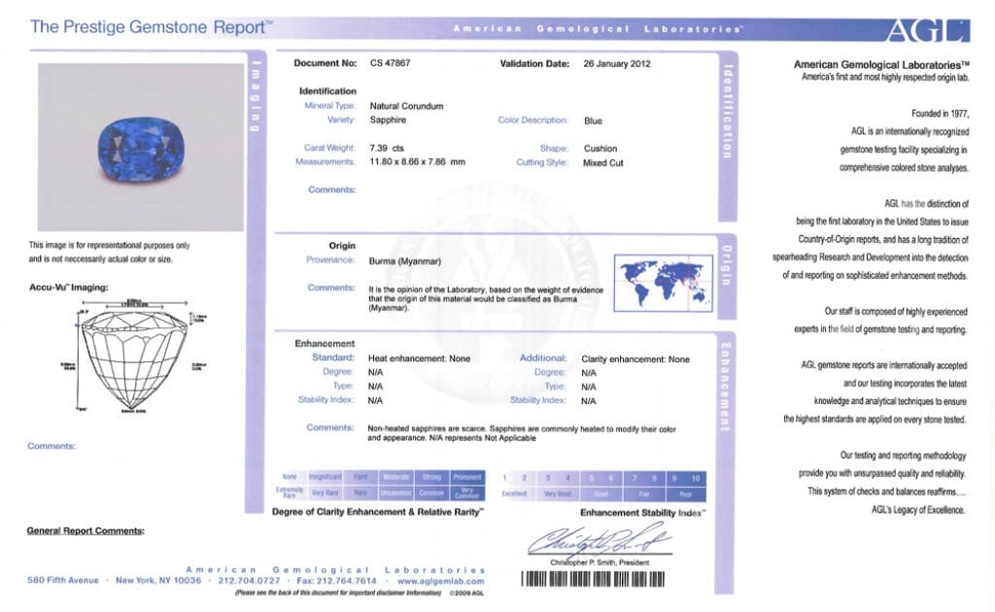This screenshot has width=995, height=612.
Task: Click mineral type value "Natural Corundum"
Action: click(x=407, y=106)
